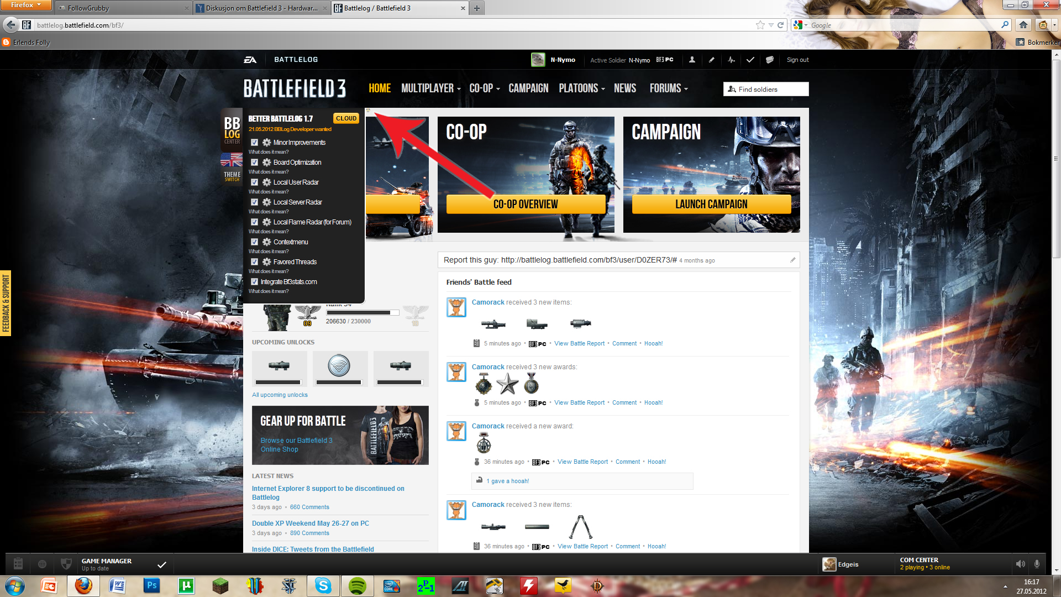Click the Find soldiers search field
Image resolution: width=1061 pixels, height=597 pixels.
tap(766, 89)
